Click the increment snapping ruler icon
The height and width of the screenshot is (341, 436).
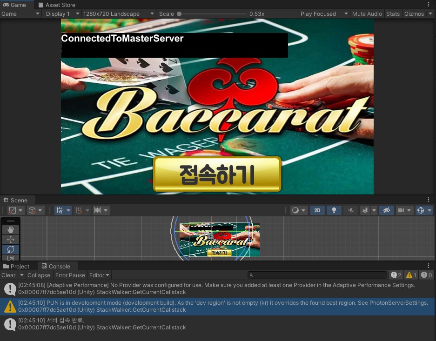[x=98, y=210]
